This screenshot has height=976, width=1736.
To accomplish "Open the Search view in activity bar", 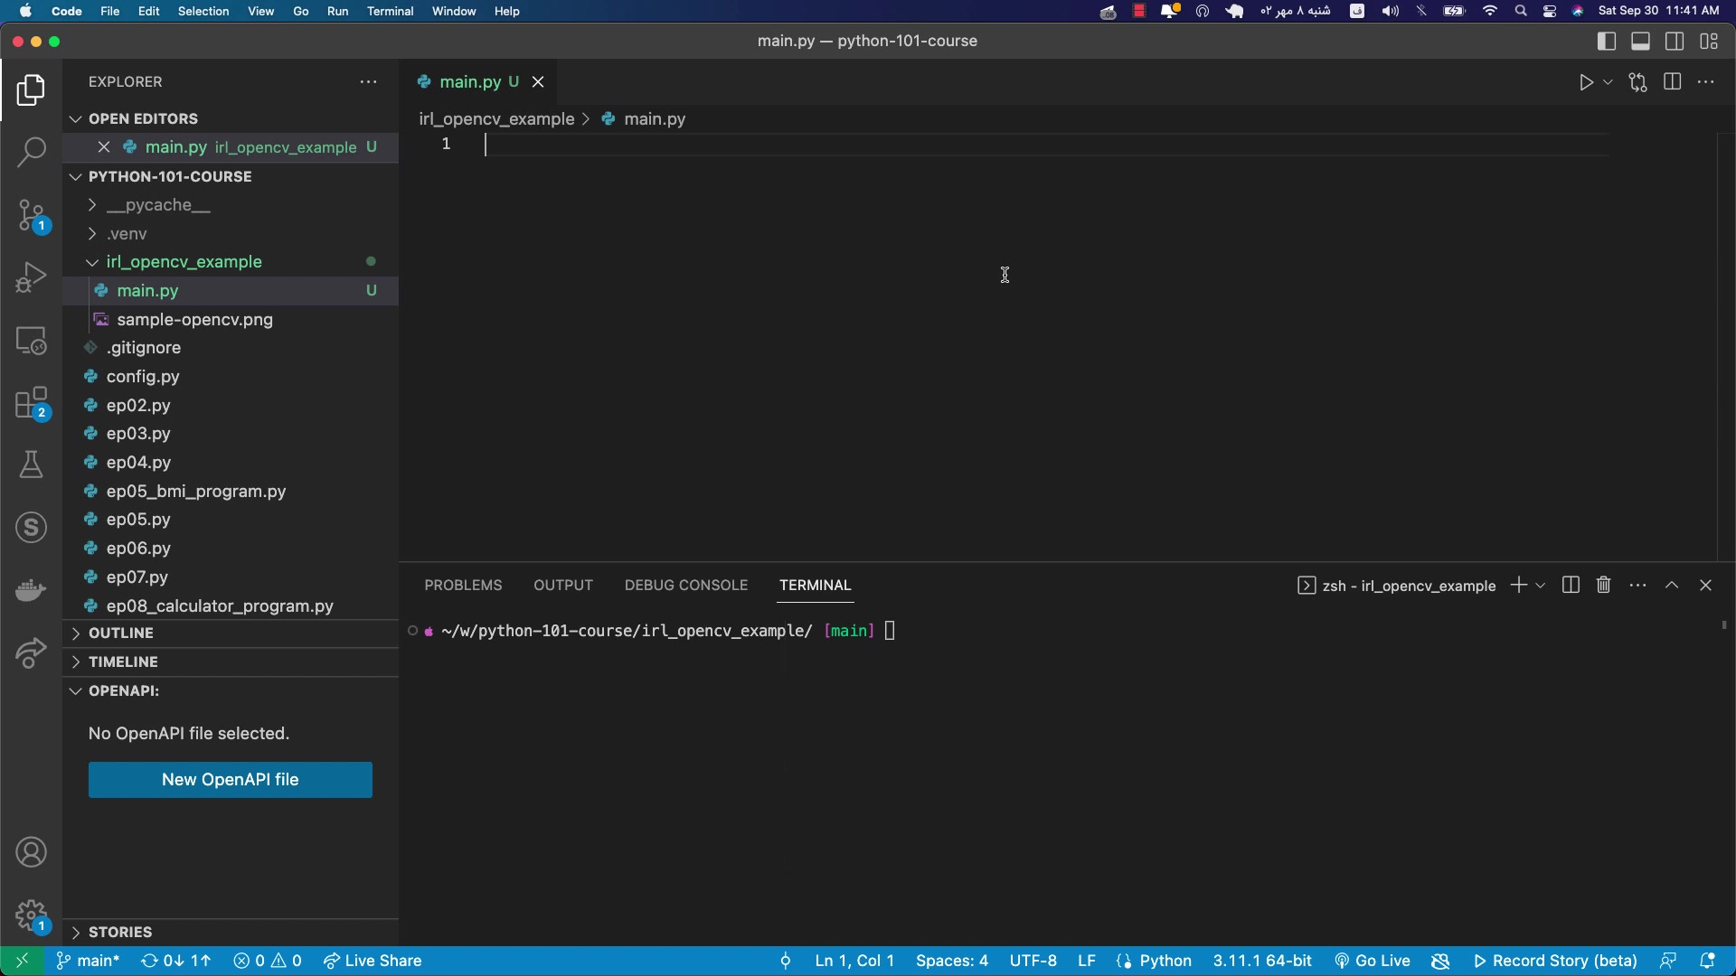I will coord(31,152).
